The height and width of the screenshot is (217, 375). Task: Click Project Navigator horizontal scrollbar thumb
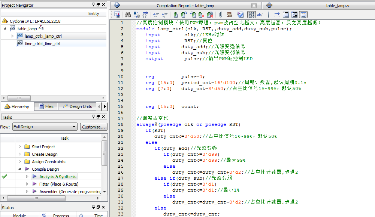[x=19, y=98]
